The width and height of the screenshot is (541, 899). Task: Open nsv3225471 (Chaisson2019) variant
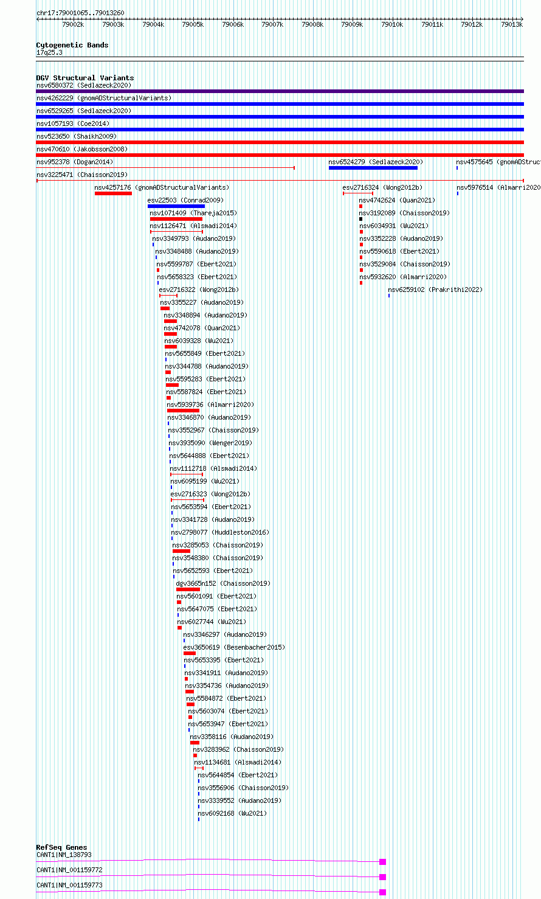click(x=82, y=175)
